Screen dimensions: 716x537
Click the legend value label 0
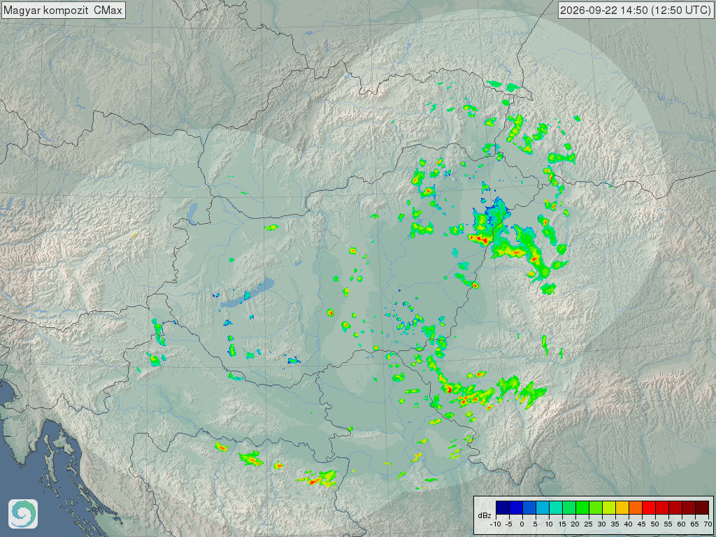point(522,524)
